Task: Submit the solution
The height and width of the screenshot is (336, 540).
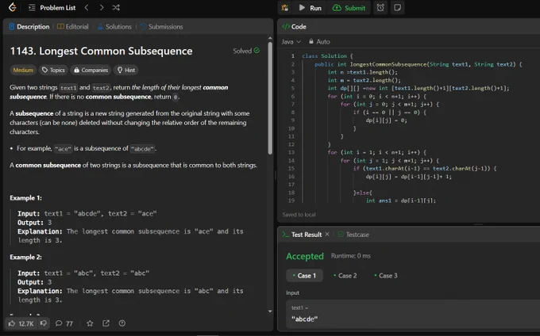Action: point(349,8)
